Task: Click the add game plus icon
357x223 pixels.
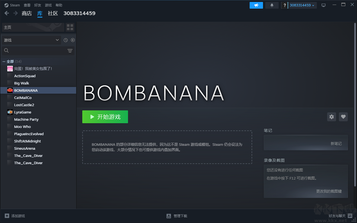Action: [7, 216]
